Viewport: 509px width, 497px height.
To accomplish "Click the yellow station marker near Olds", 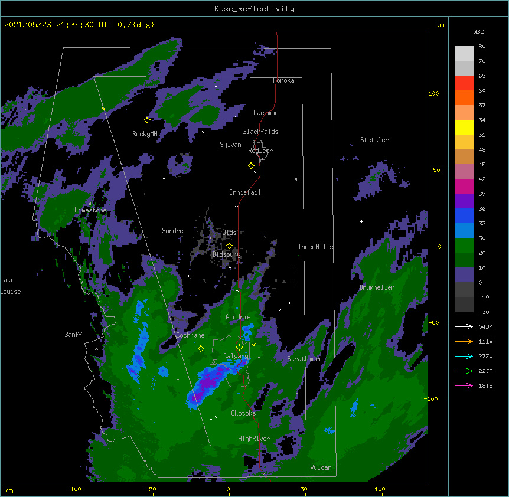I will (x=229, y=246).
